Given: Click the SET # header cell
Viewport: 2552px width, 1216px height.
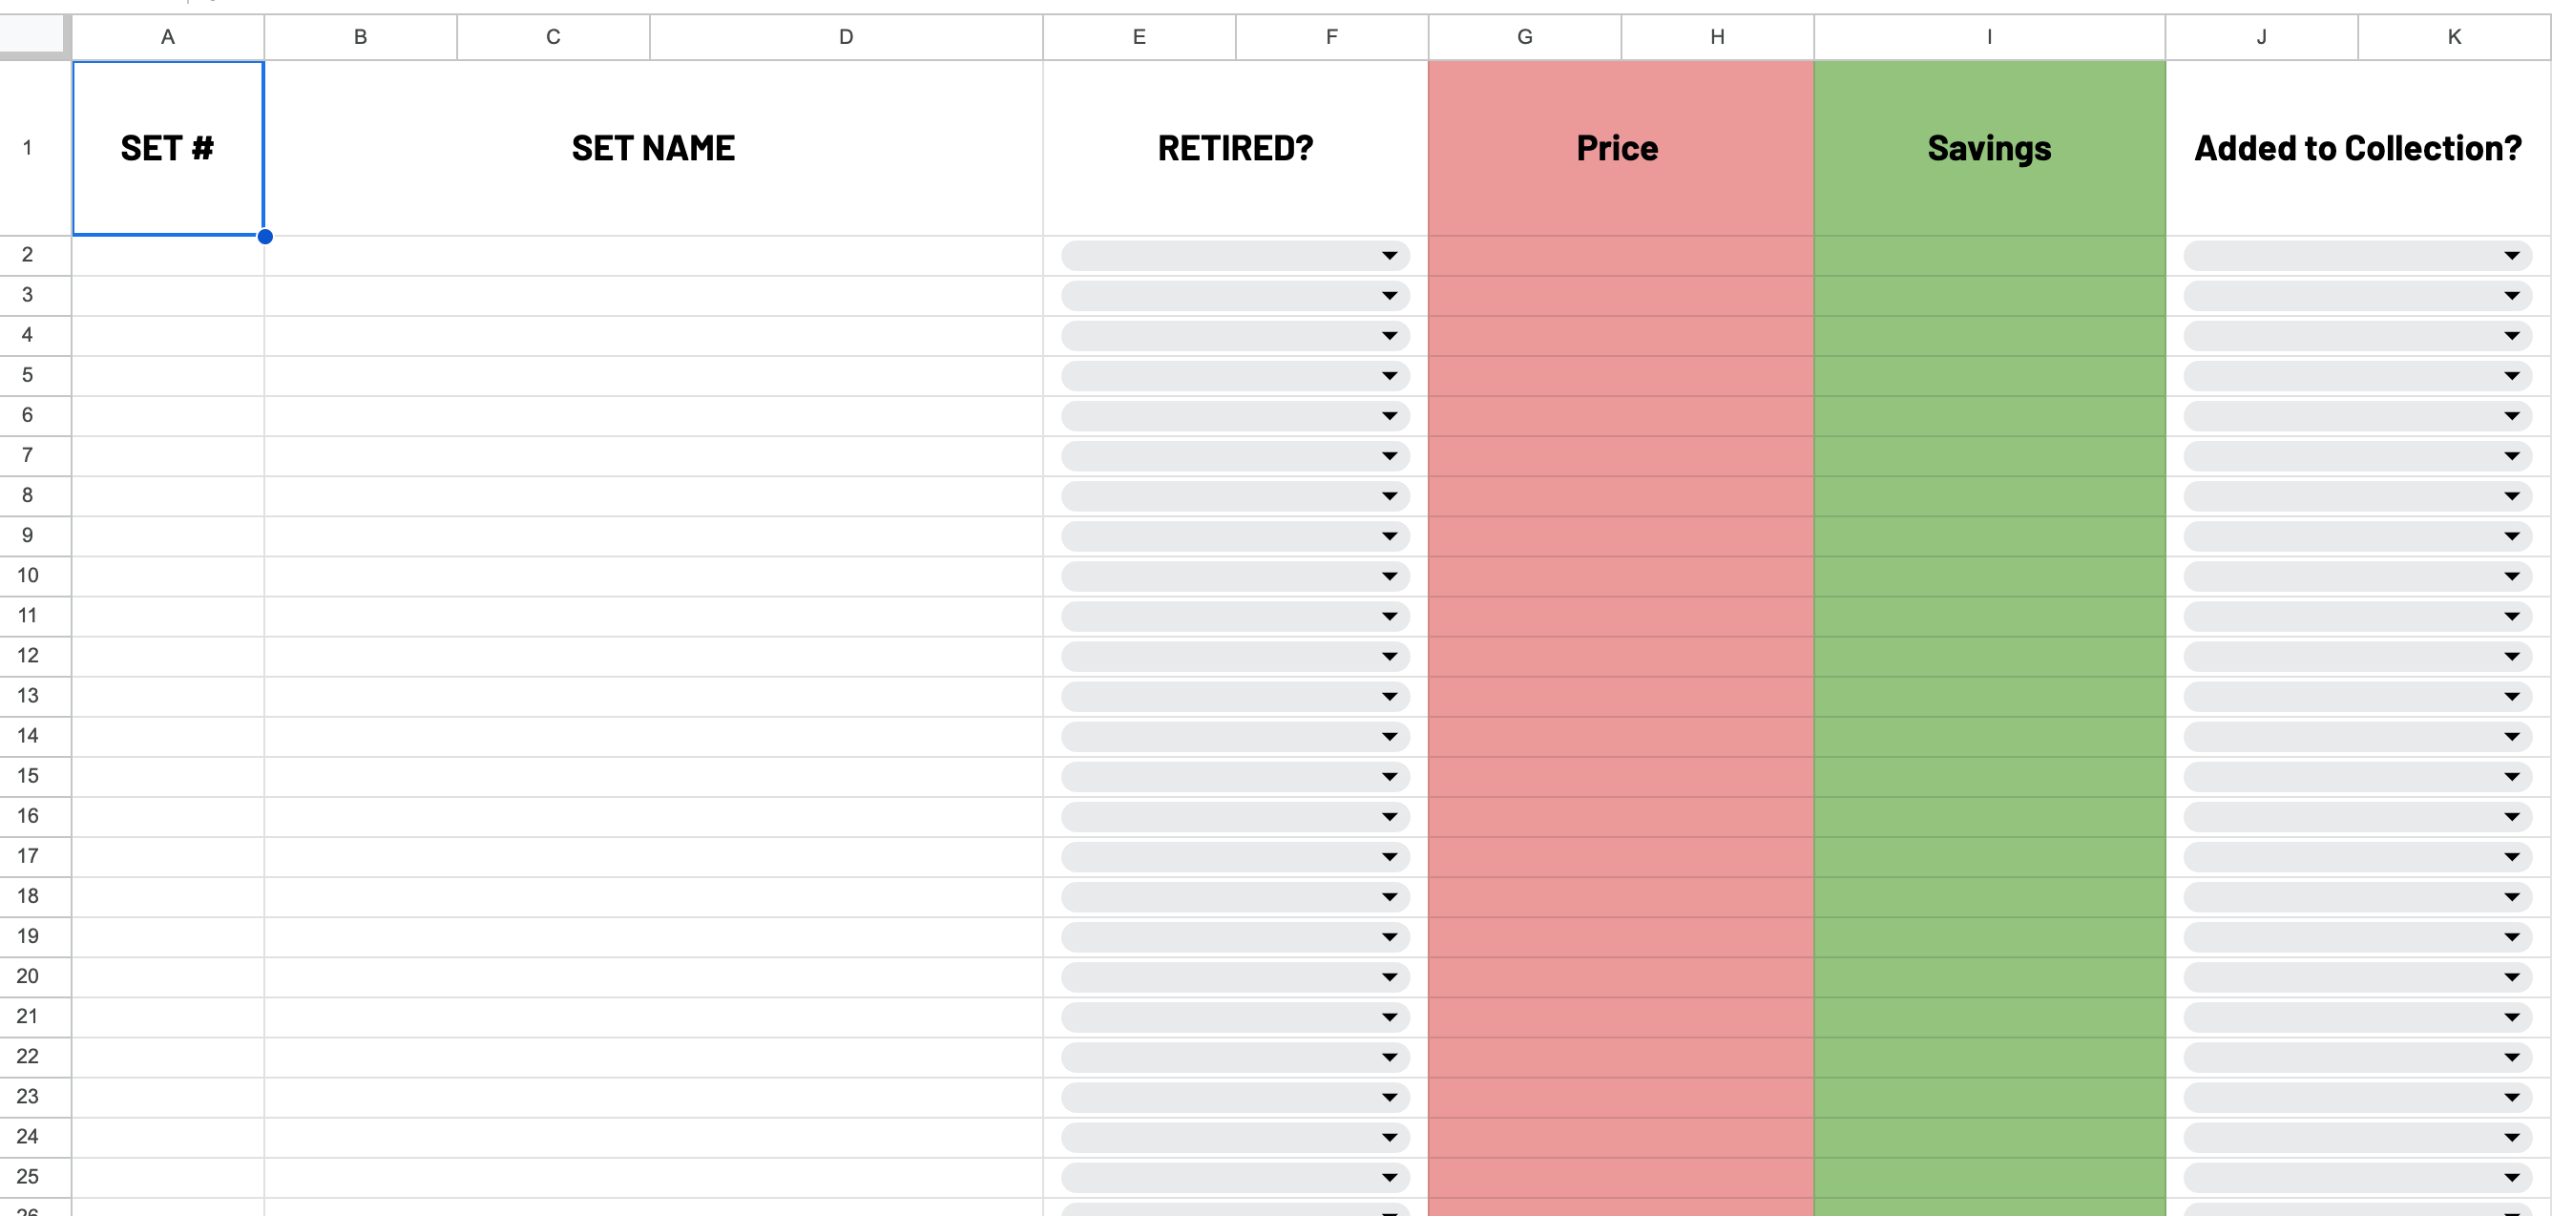Looking at the screenshot, I should pos(167,149).
